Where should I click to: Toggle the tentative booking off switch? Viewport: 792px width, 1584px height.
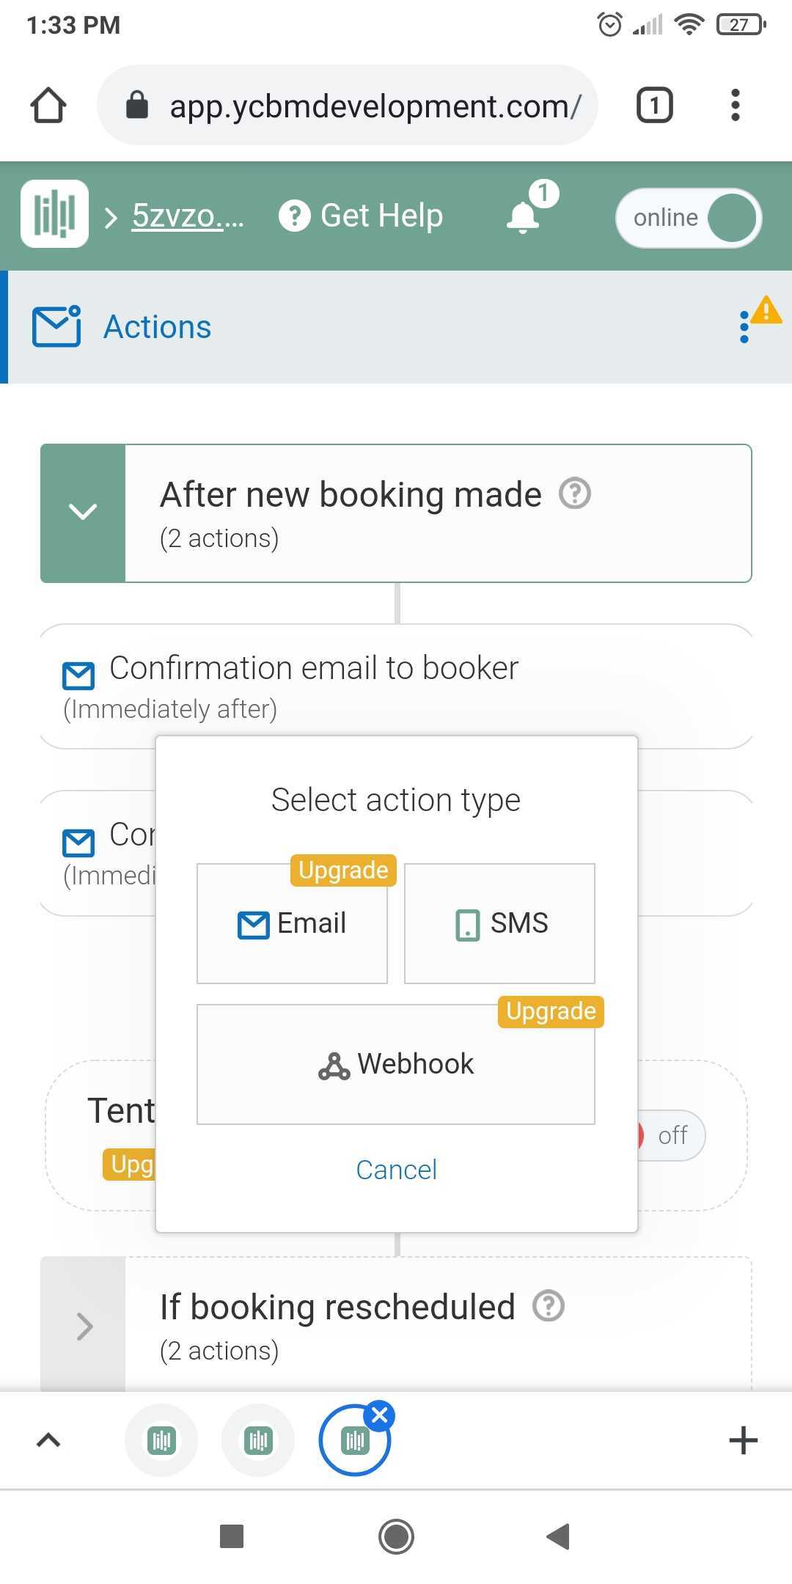tap(671, 1135)
